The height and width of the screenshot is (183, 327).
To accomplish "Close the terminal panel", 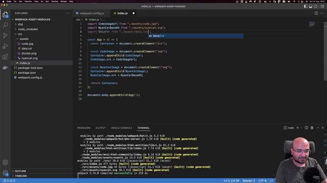I will pyautogui.click(x=322, y=128).
